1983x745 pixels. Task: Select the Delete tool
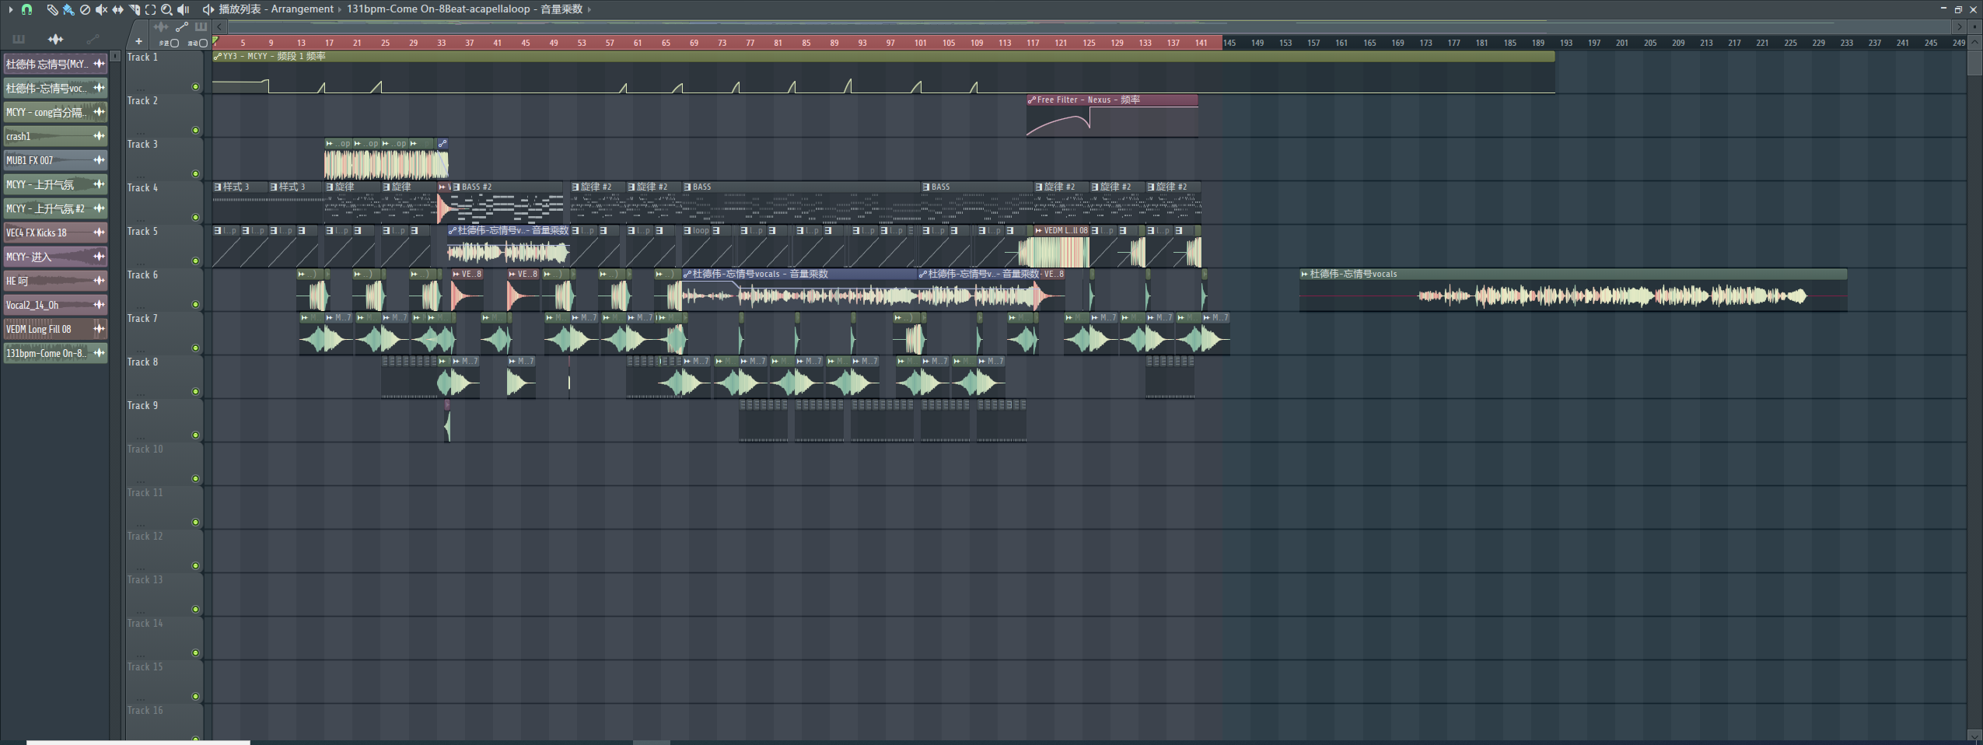coord(85,9)
